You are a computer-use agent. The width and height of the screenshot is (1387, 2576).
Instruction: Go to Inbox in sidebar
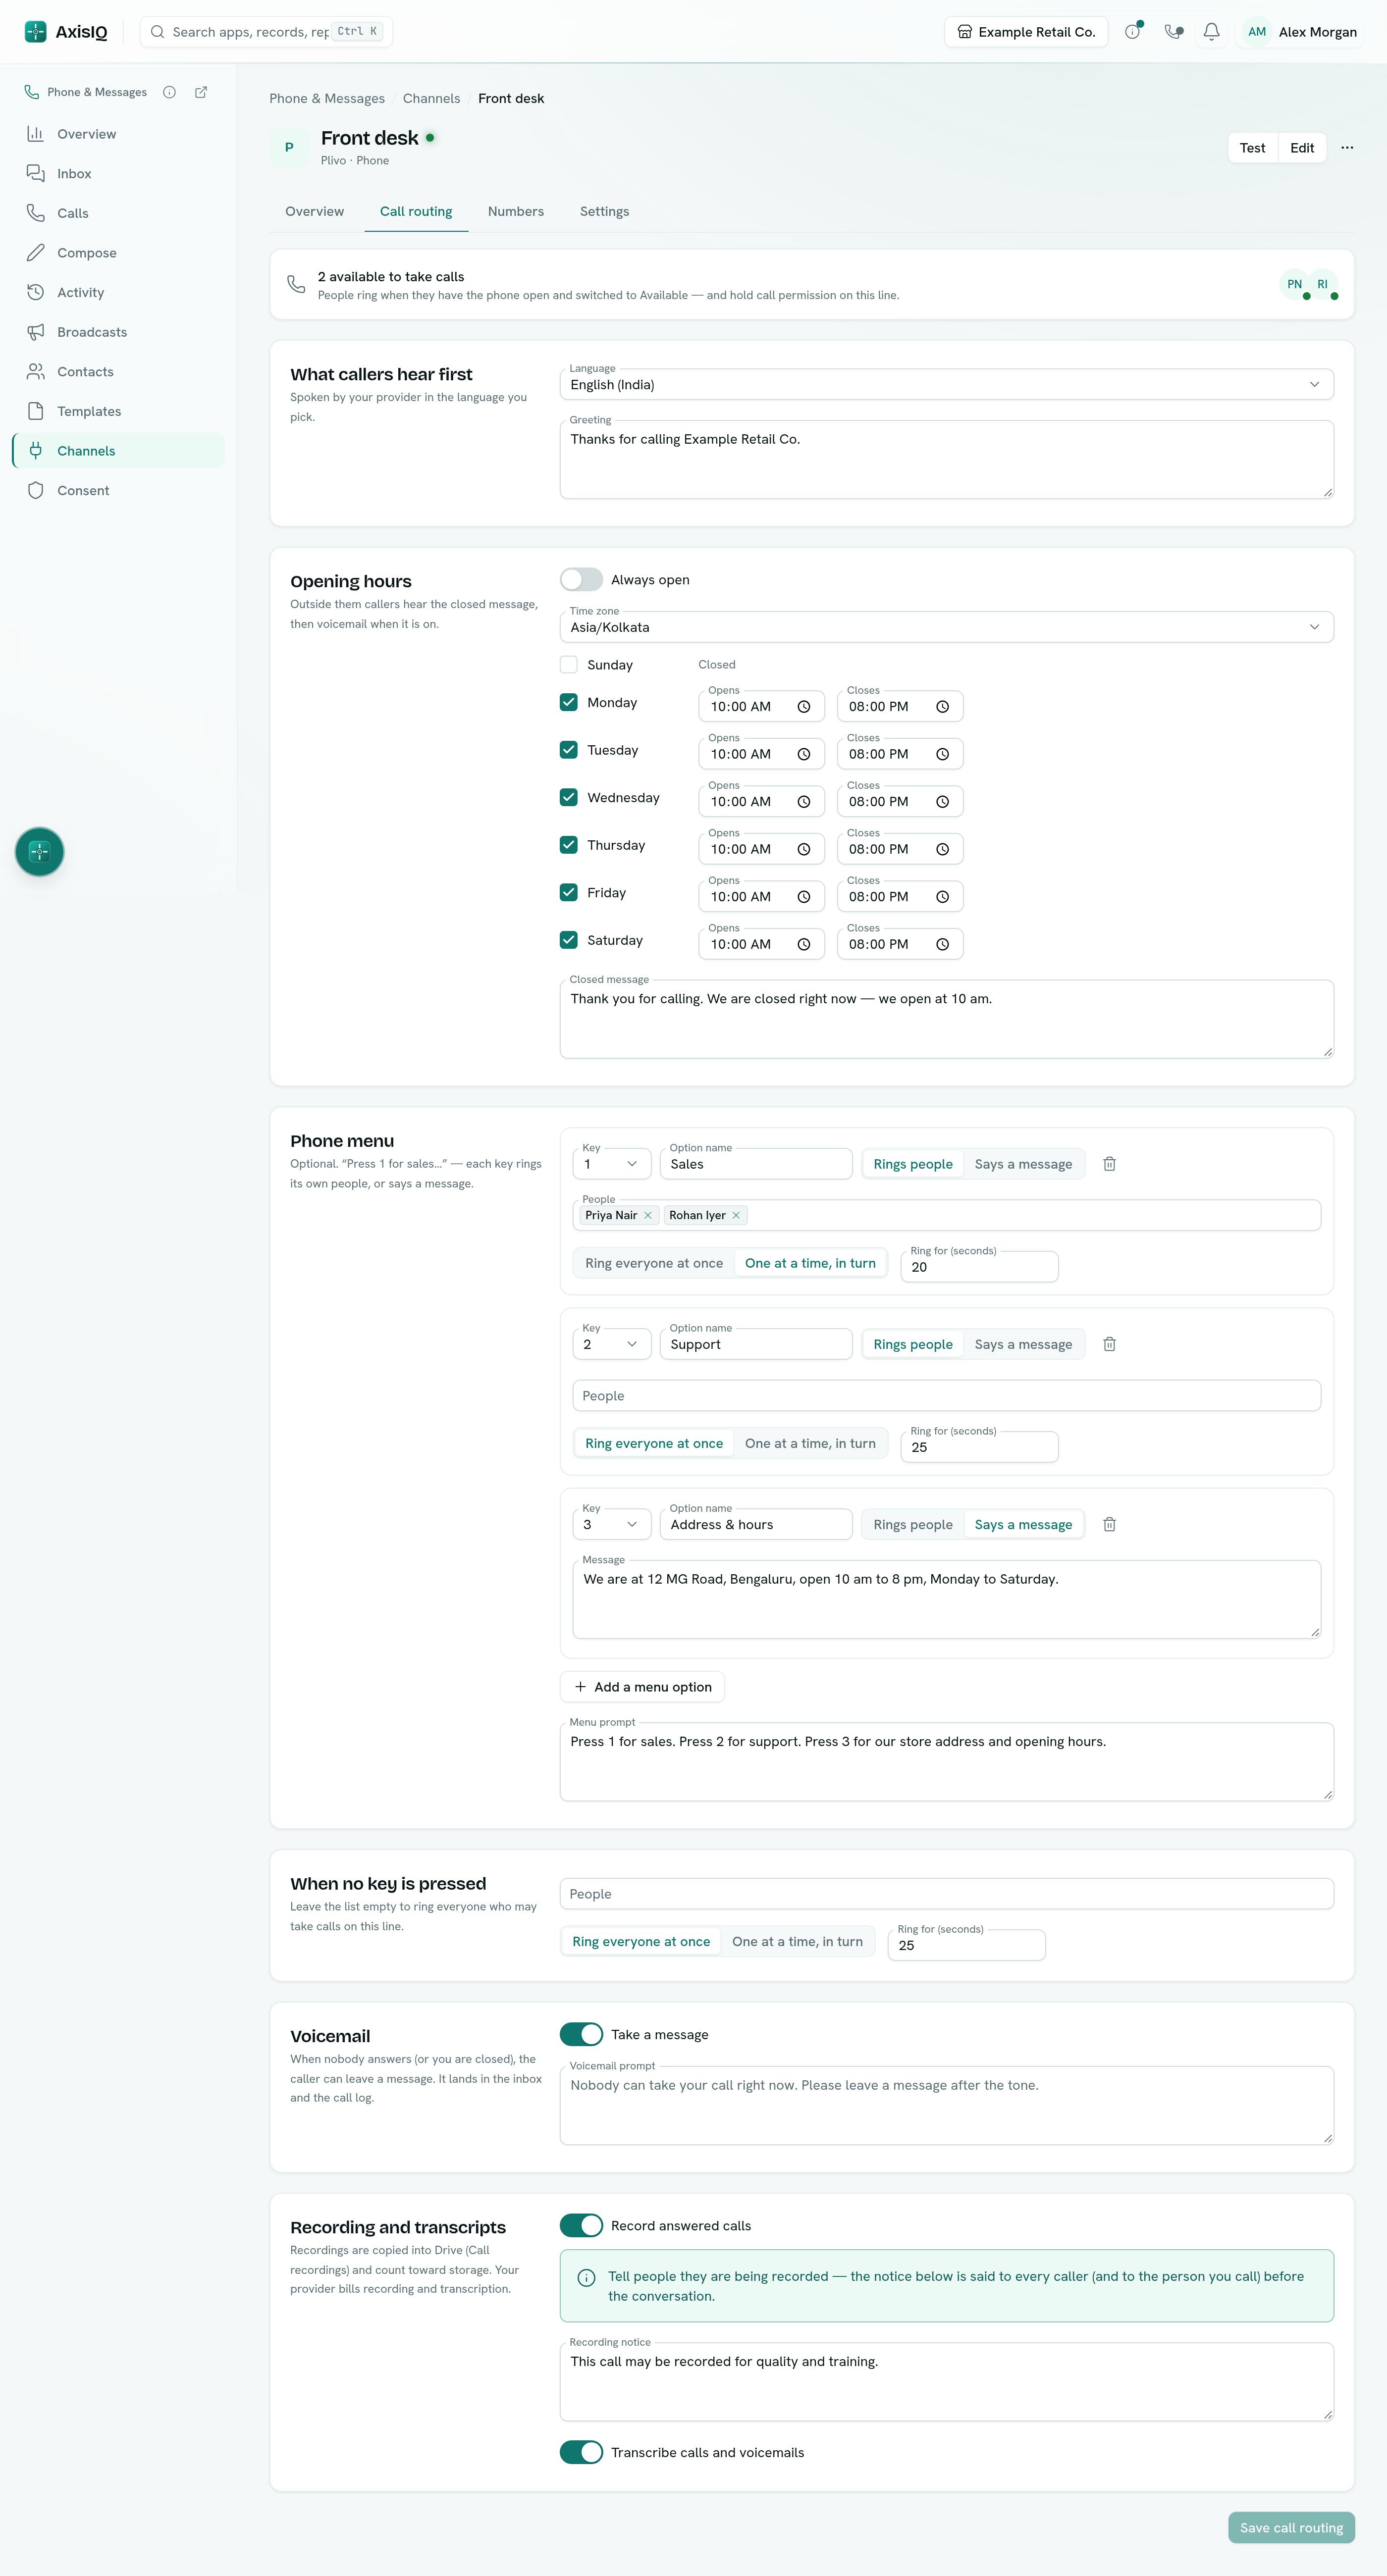click(x=119, y=174)
